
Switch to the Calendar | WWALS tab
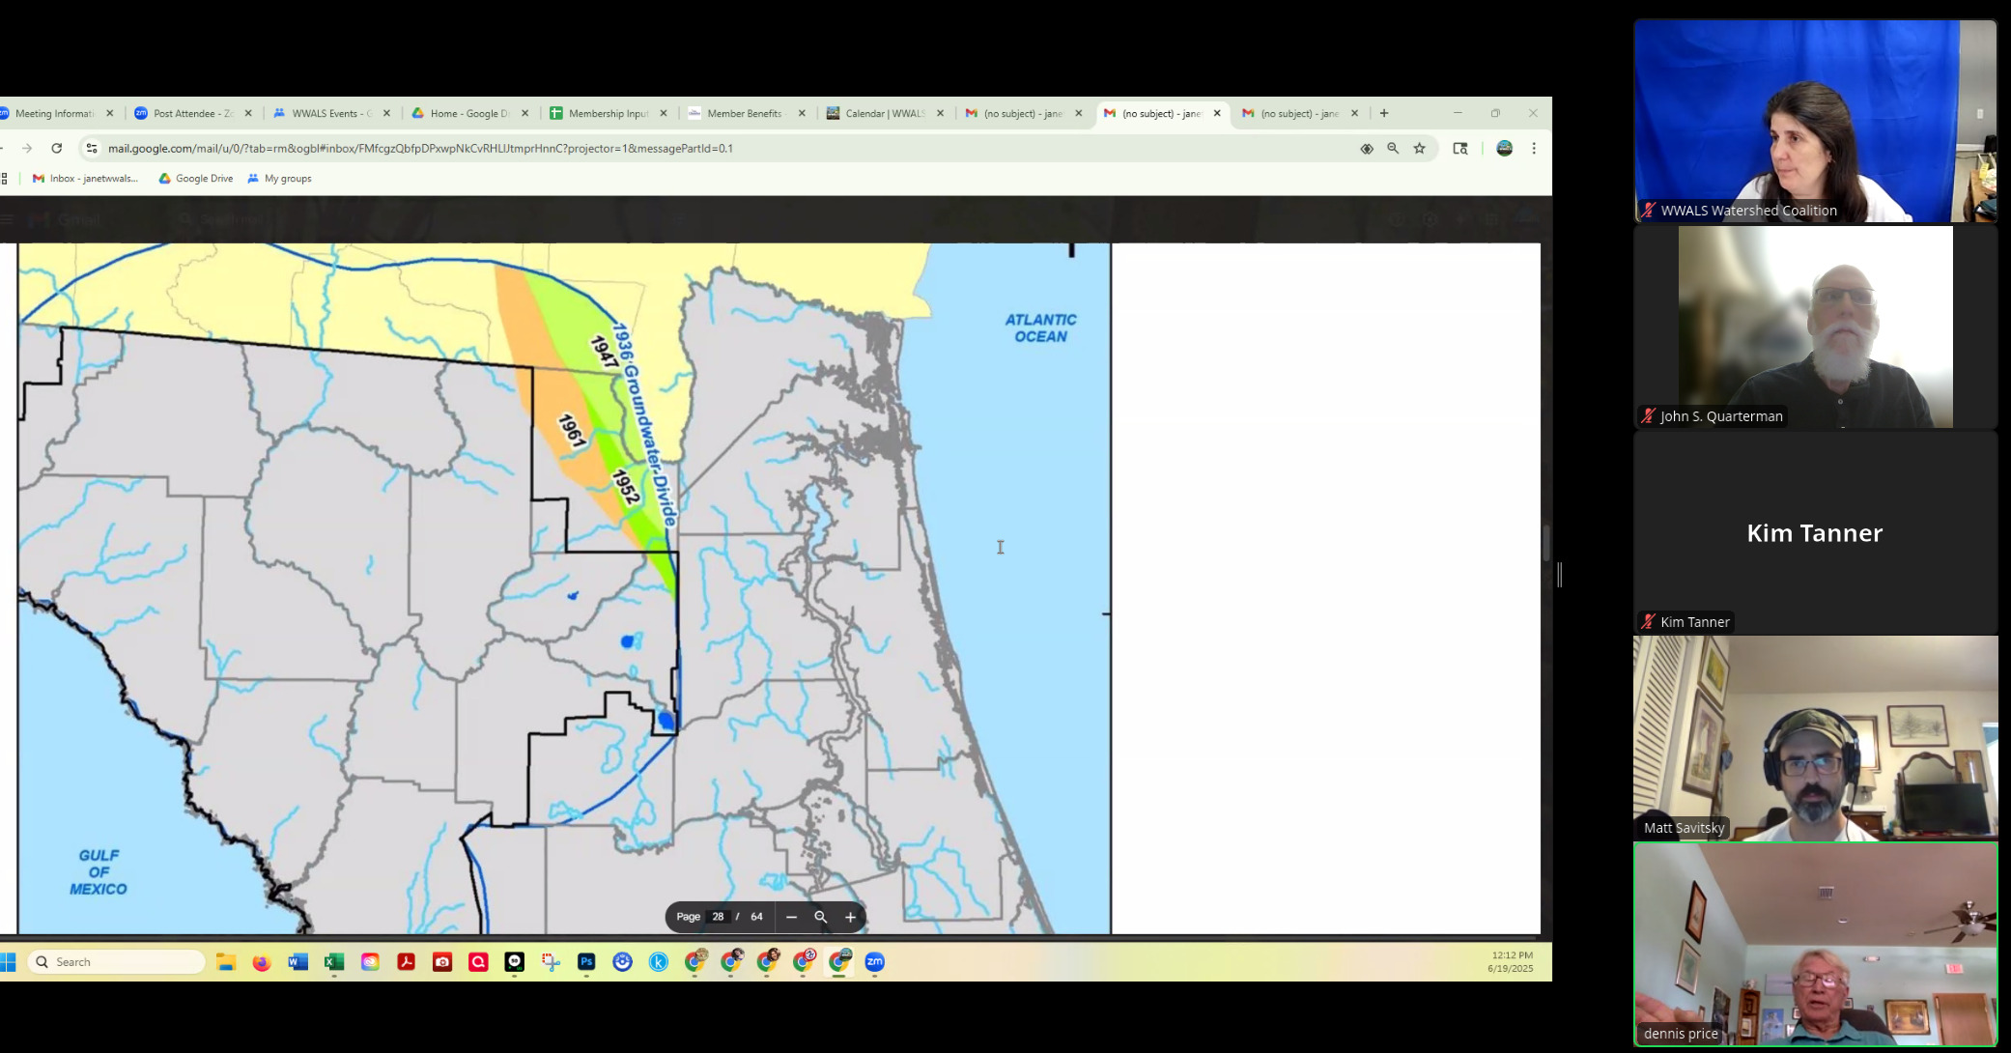click(884, 113)
